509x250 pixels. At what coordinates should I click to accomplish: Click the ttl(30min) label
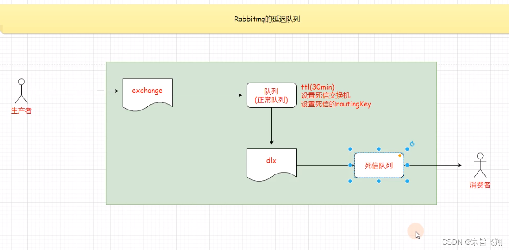318,87
